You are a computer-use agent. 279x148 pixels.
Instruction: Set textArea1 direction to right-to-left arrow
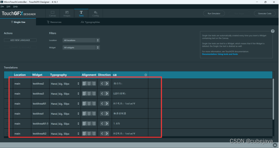pyautogui.click(x=102, y=113)
